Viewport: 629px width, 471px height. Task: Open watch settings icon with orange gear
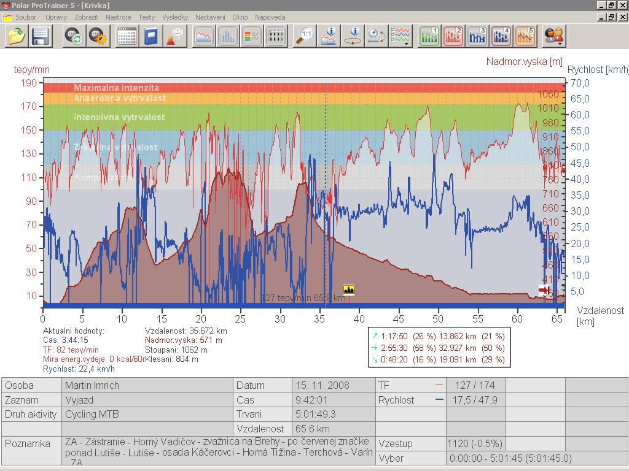[98, 37]
